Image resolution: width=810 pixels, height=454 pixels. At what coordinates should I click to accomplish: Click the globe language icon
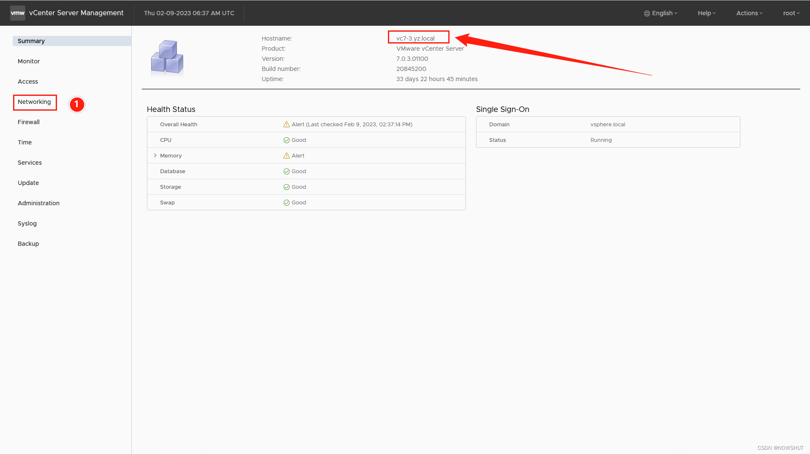click(x=647, y=14)
